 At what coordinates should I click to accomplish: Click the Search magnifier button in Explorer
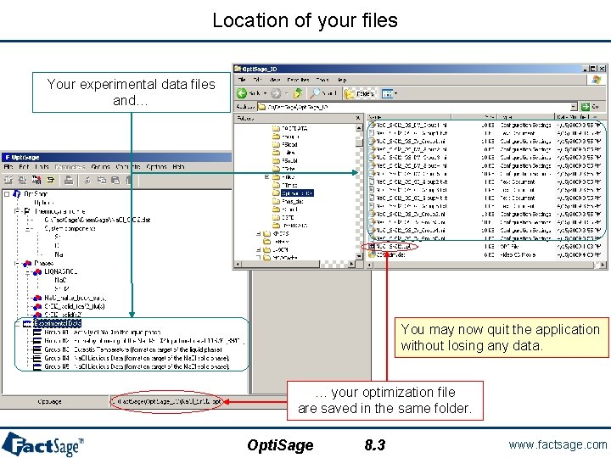click(x=323, y=93)
